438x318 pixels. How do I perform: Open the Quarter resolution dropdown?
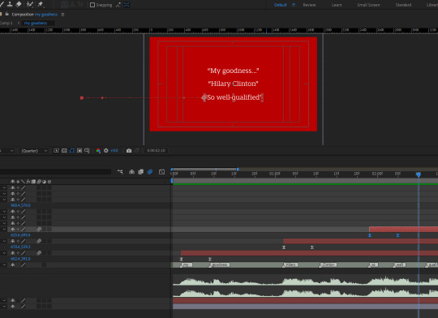click(34, 151)
